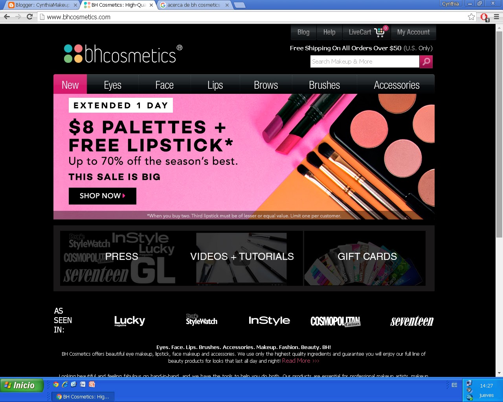Screen dimensions: 503x402
Task: Click the third quick launch icon
Action: click(74, 384)
